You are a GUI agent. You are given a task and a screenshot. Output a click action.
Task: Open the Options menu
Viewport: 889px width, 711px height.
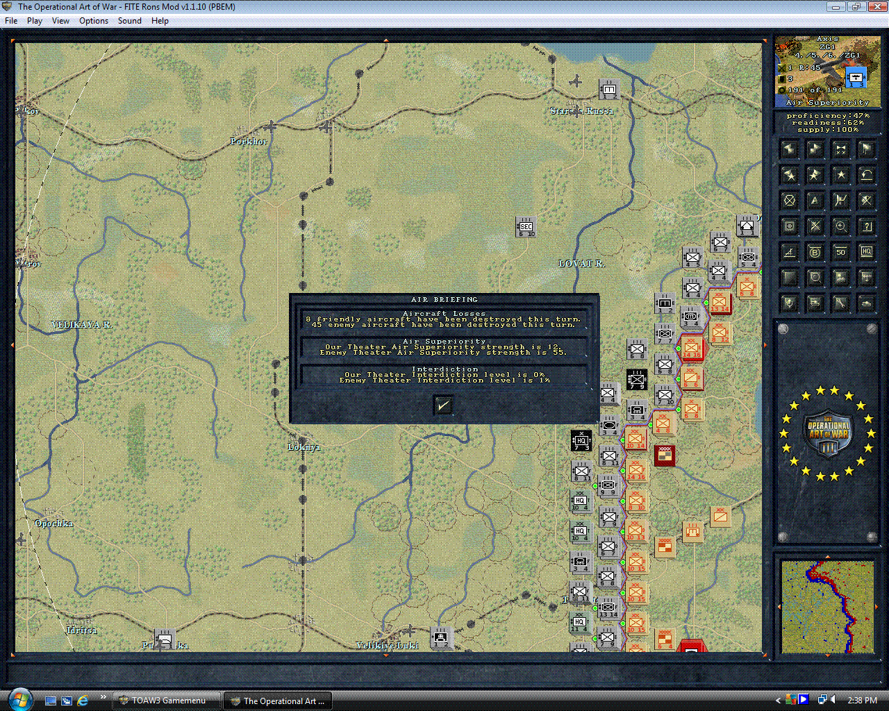click(94, 21)
